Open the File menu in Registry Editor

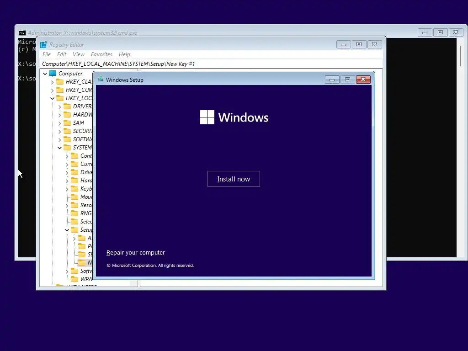click(47, 54)
